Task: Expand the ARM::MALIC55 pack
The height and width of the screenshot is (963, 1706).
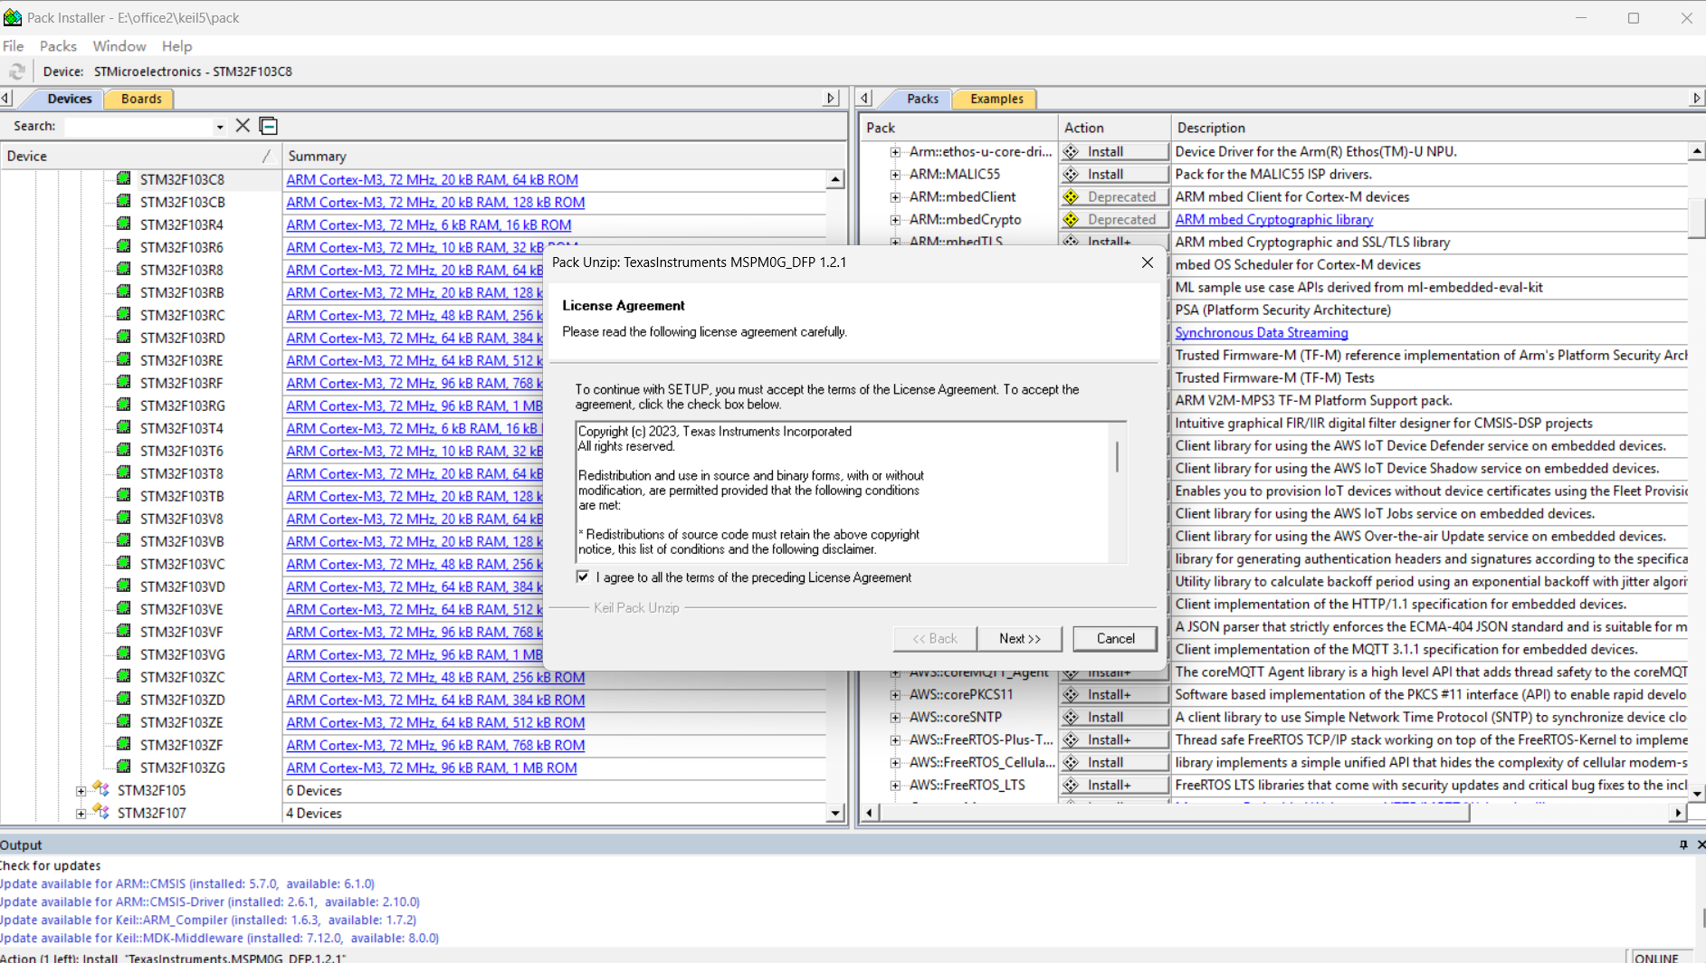Action: (895, 175)
